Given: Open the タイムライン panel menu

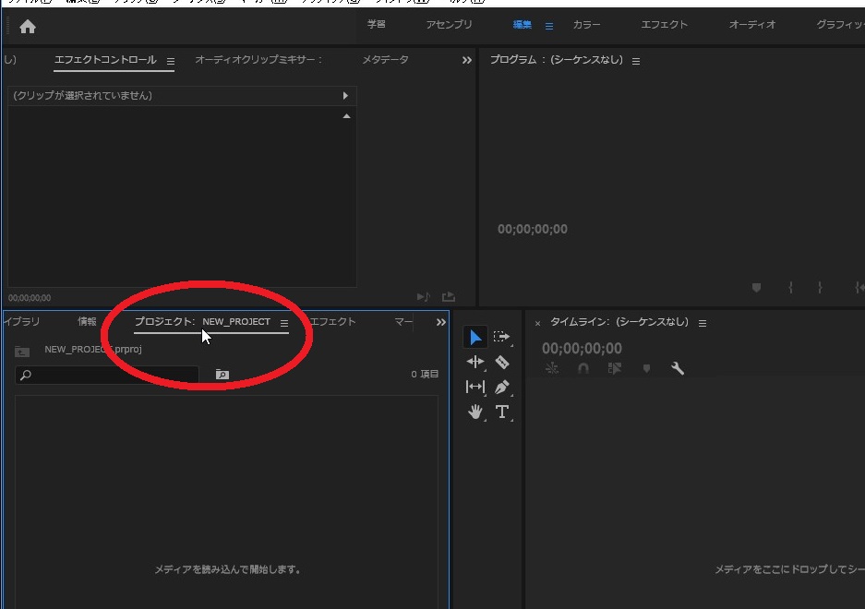Looking at the screenshot, I should tap(703, 323).
